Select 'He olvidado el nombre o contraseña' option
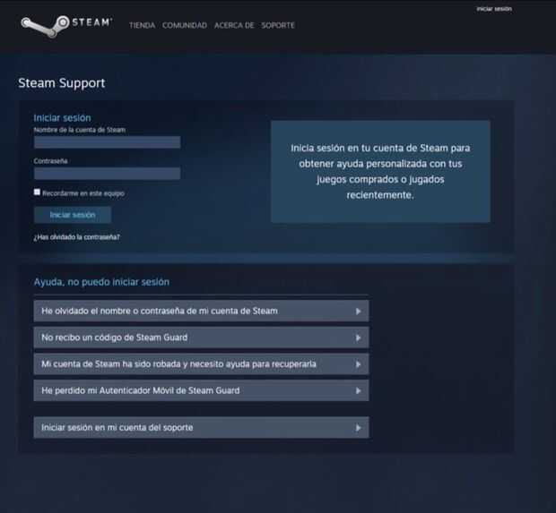This screenshot has height=513, width=556. coord(201,311)
